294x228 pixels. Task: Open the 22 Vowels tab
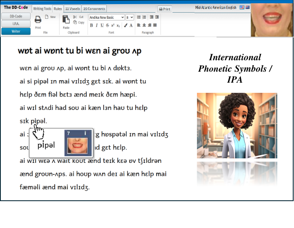coord(73,9)
